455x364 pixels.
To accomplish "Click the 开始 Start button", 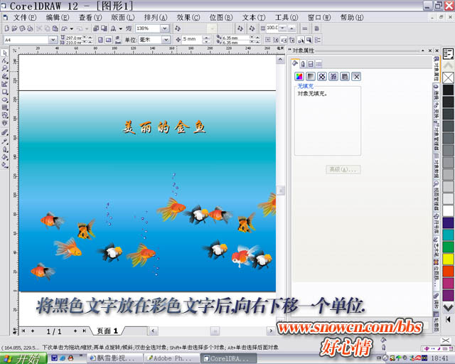I will (x=23, y=358).
